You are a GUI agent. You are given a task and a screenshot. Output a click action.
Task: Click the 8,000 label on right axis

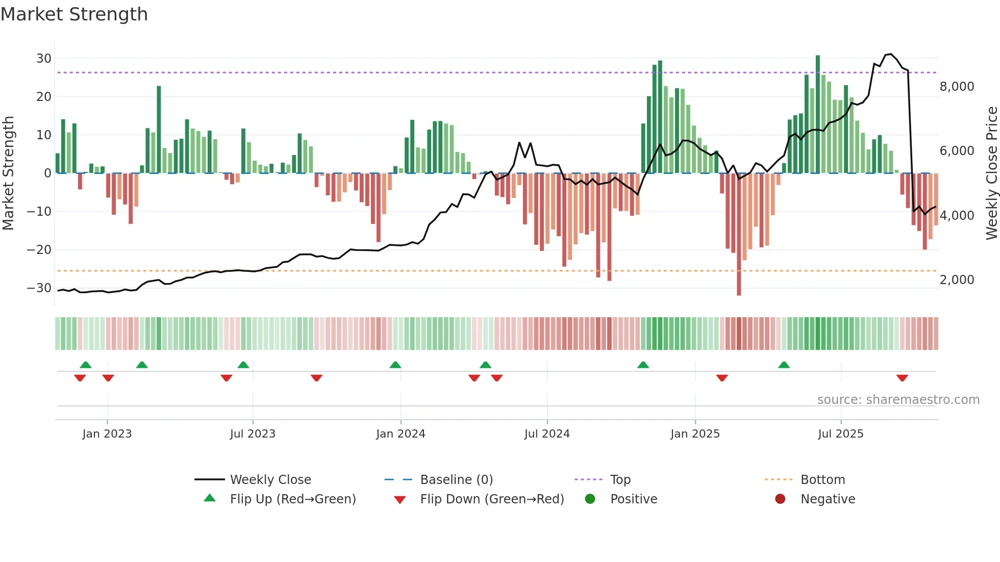[x=957, y=87]
